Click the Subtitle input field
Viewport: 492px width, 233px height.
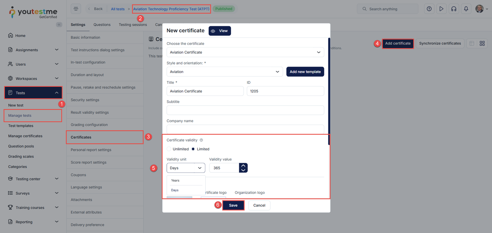245,110
